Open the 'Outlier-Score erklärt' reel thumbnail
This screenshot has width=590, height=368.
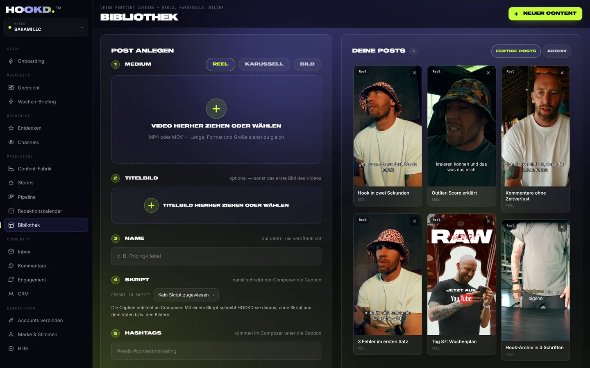[462, 126]
